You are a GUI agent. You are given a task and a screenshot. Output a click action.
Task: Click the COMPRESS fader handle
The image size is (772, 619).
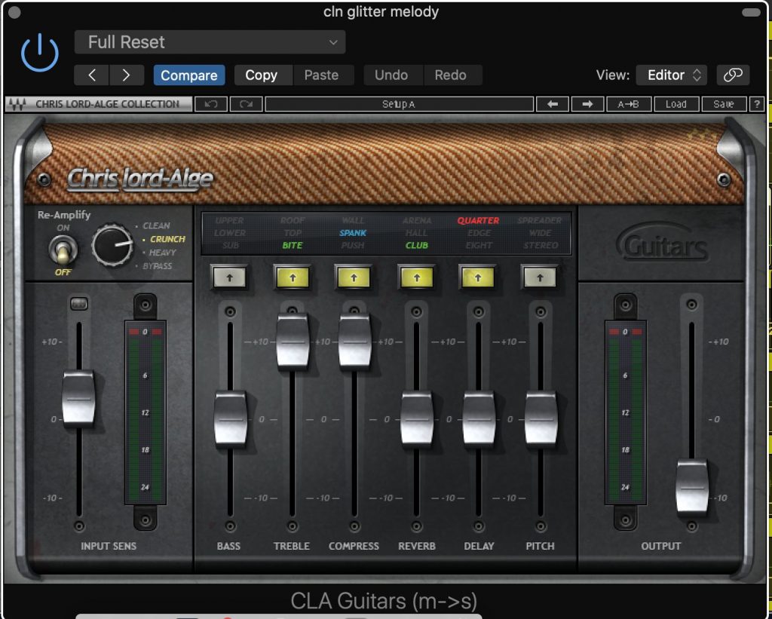[x=354, y=341]
